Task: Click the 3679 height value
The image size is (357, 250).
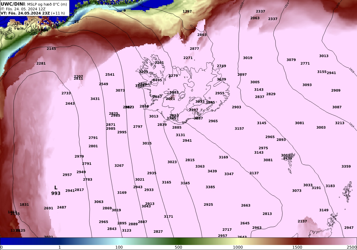Action: coord(221,79)
